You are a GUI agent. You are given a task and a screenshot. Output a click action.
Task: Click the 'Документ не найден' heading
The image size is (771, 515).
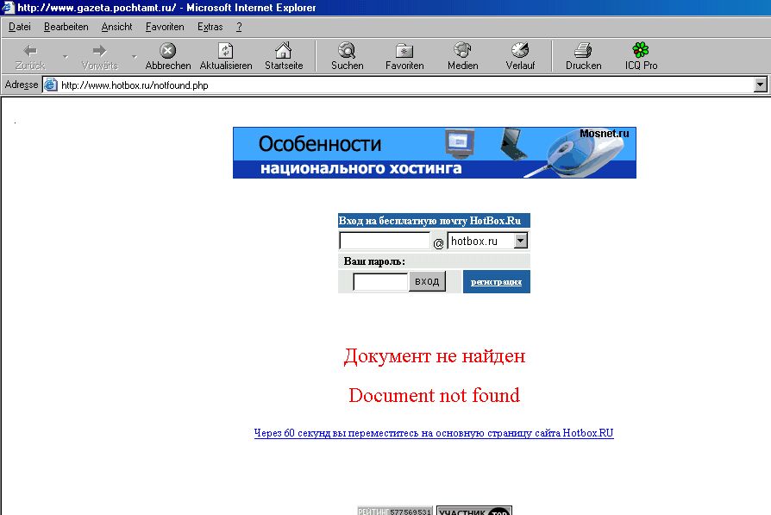(434, 355)
